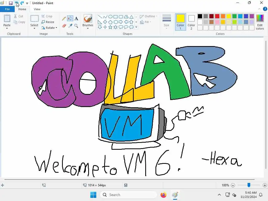Image resolution: width=268 pixels, height=201 pixels.
Task: Choose the Four-point star shape
Action: pos(105,27)
